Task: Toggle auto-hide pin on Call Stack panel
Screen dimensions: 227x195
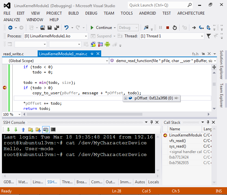Action: tap(208, 122)
